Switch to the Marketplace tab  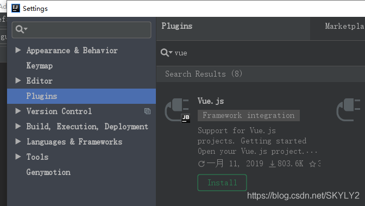(x=344, y=26)
